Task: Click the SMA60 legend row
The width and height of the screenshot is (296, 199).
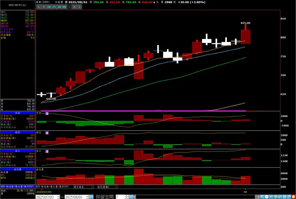Action: pyautogui.click(x=18, y=20)
